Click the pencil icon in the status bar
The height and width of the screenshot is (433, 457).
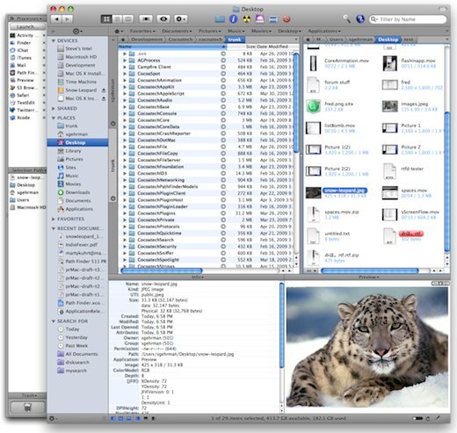[x=439, y=418]
